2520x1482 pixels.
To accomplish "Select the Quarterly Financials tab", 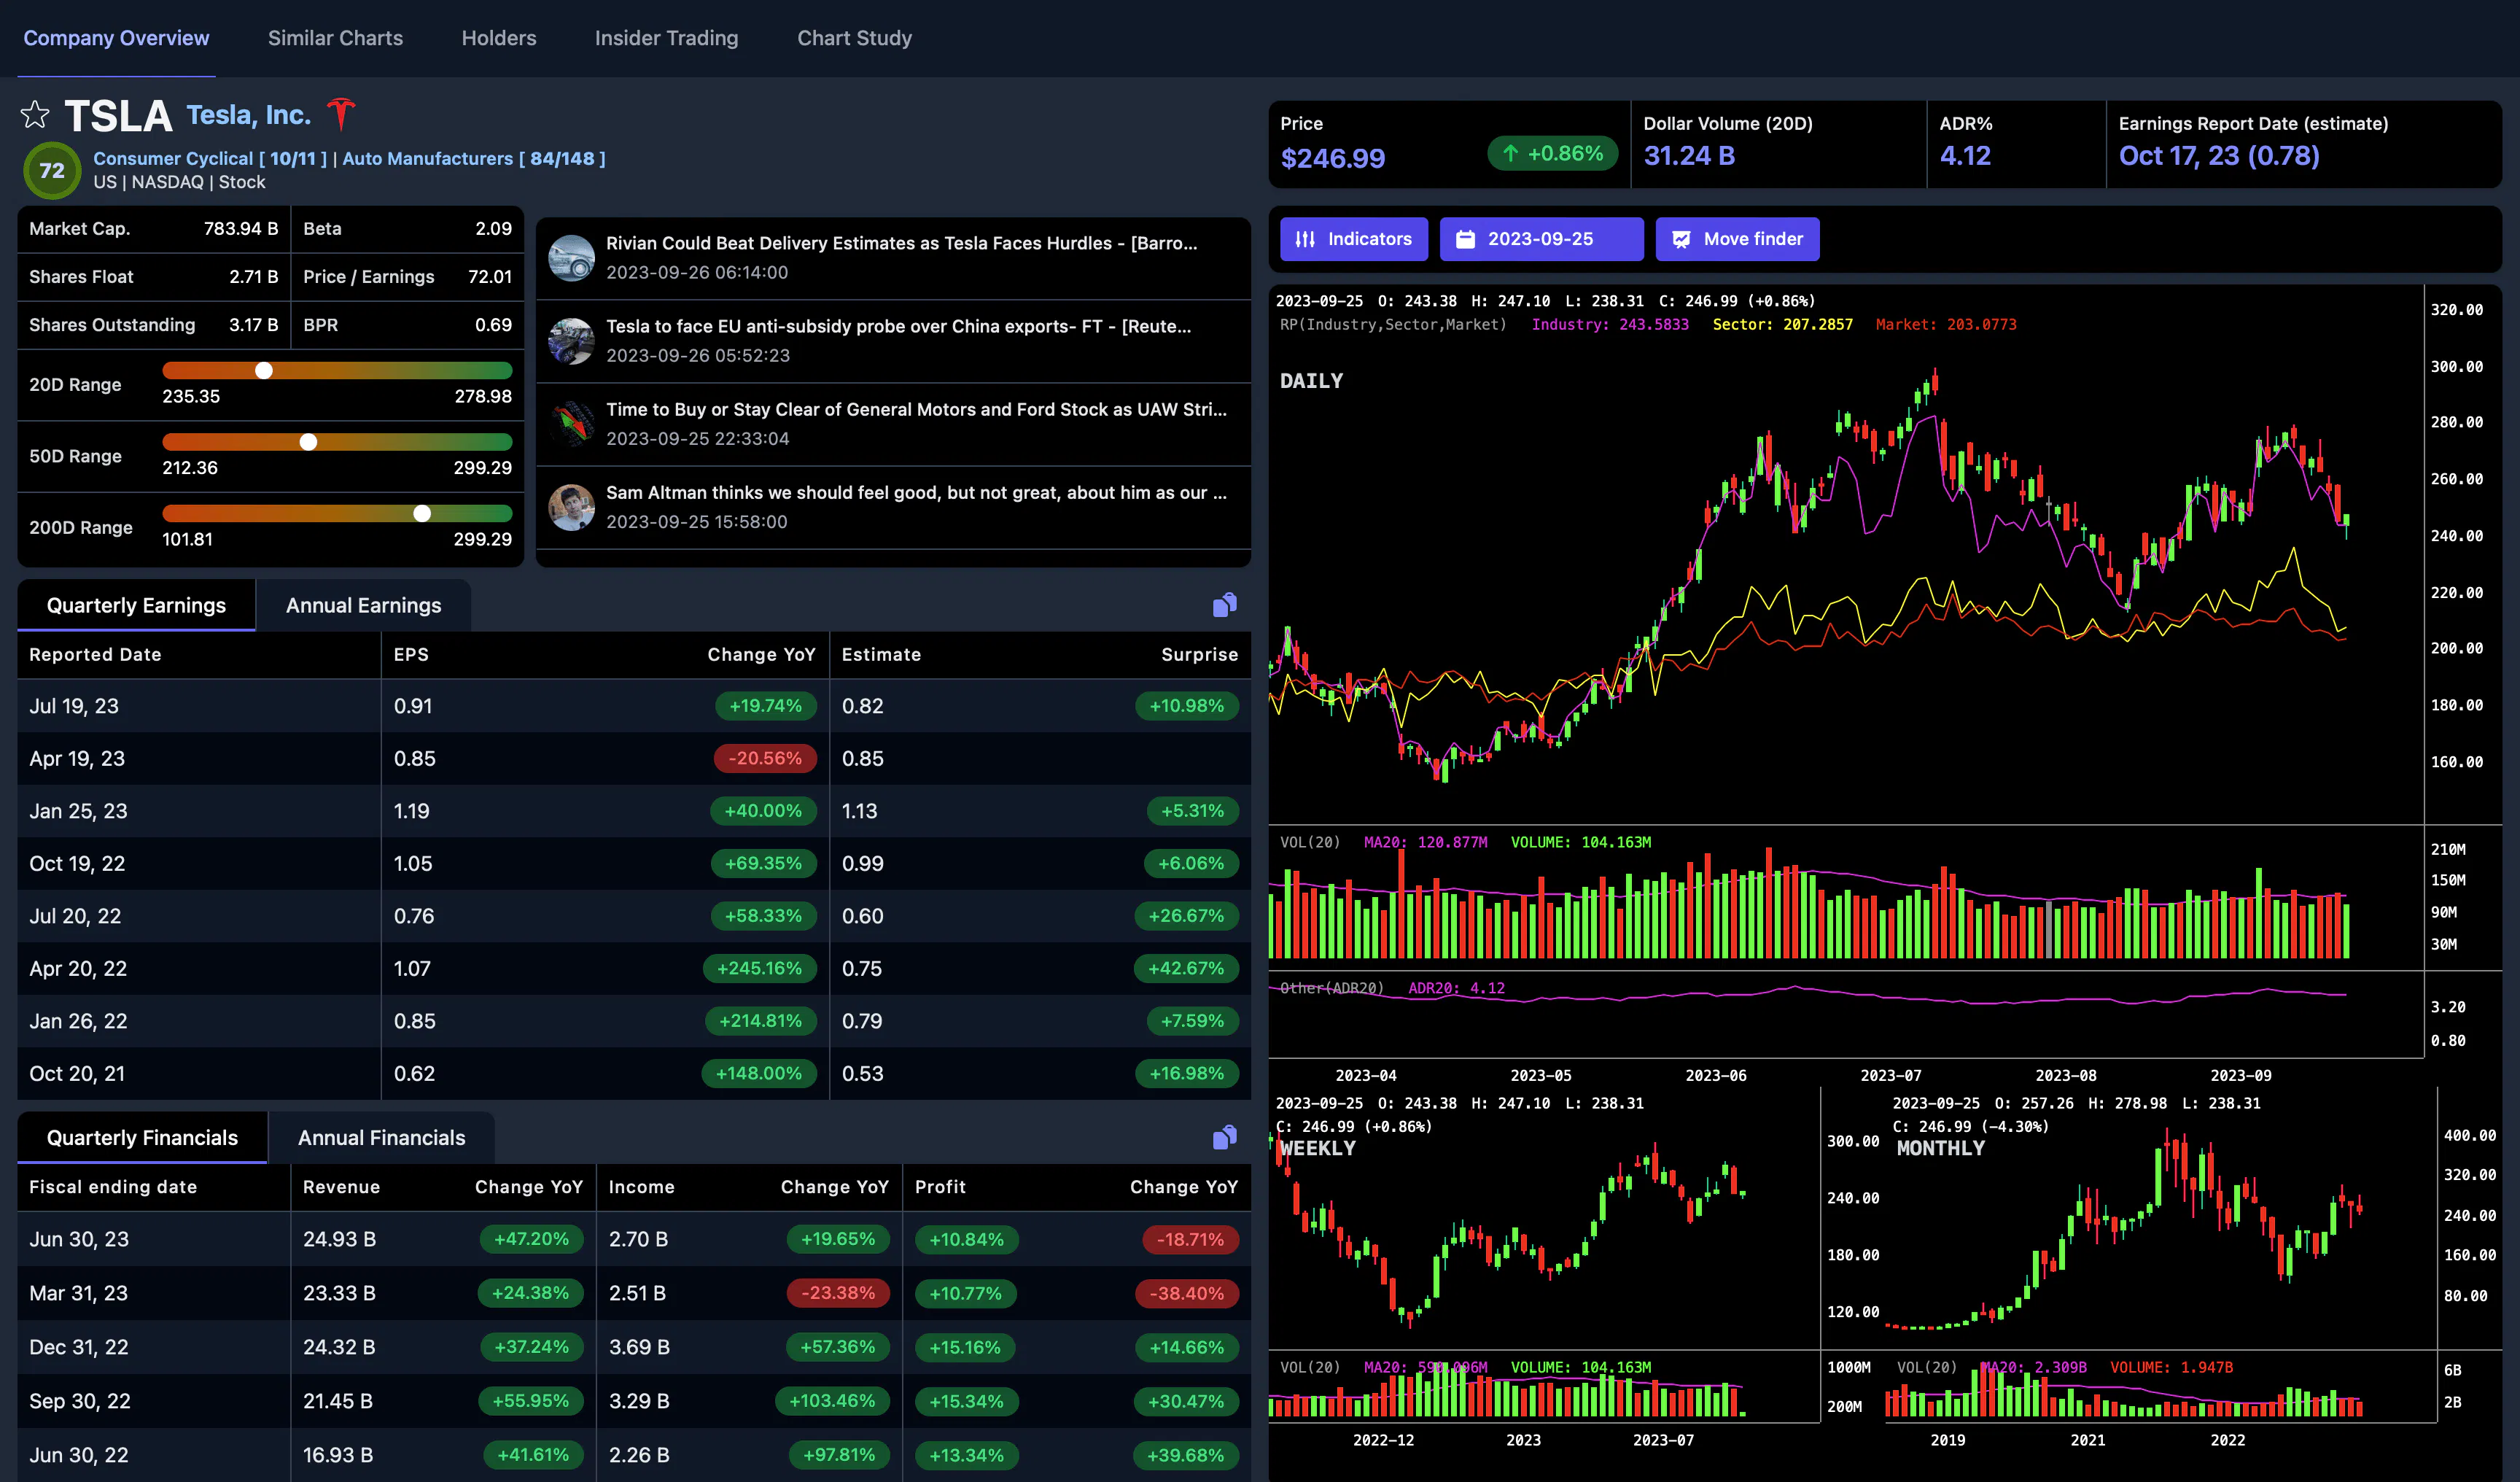I will (x=142, y=1138).
